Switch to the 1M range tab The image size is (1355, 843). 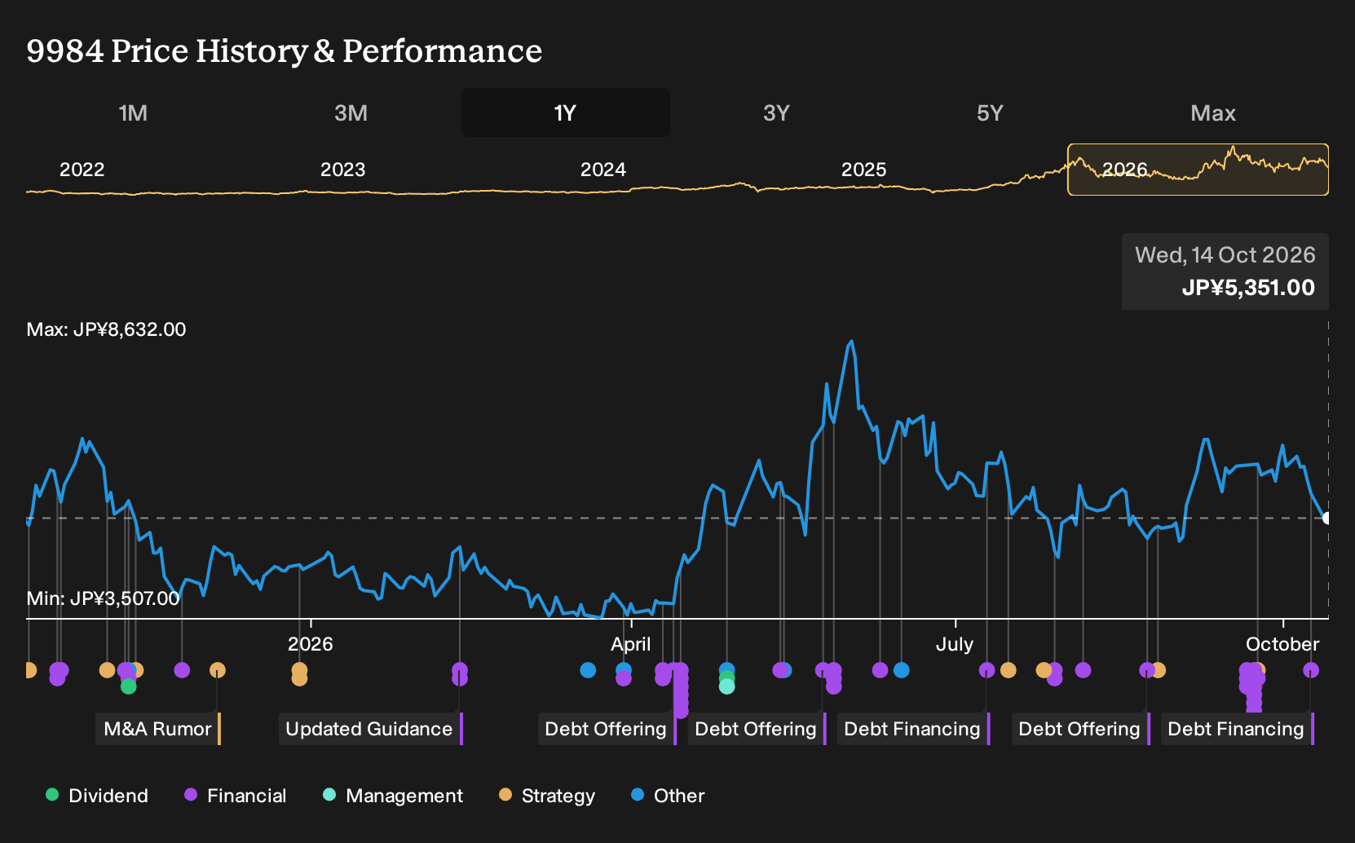click(x=133, y=113)
